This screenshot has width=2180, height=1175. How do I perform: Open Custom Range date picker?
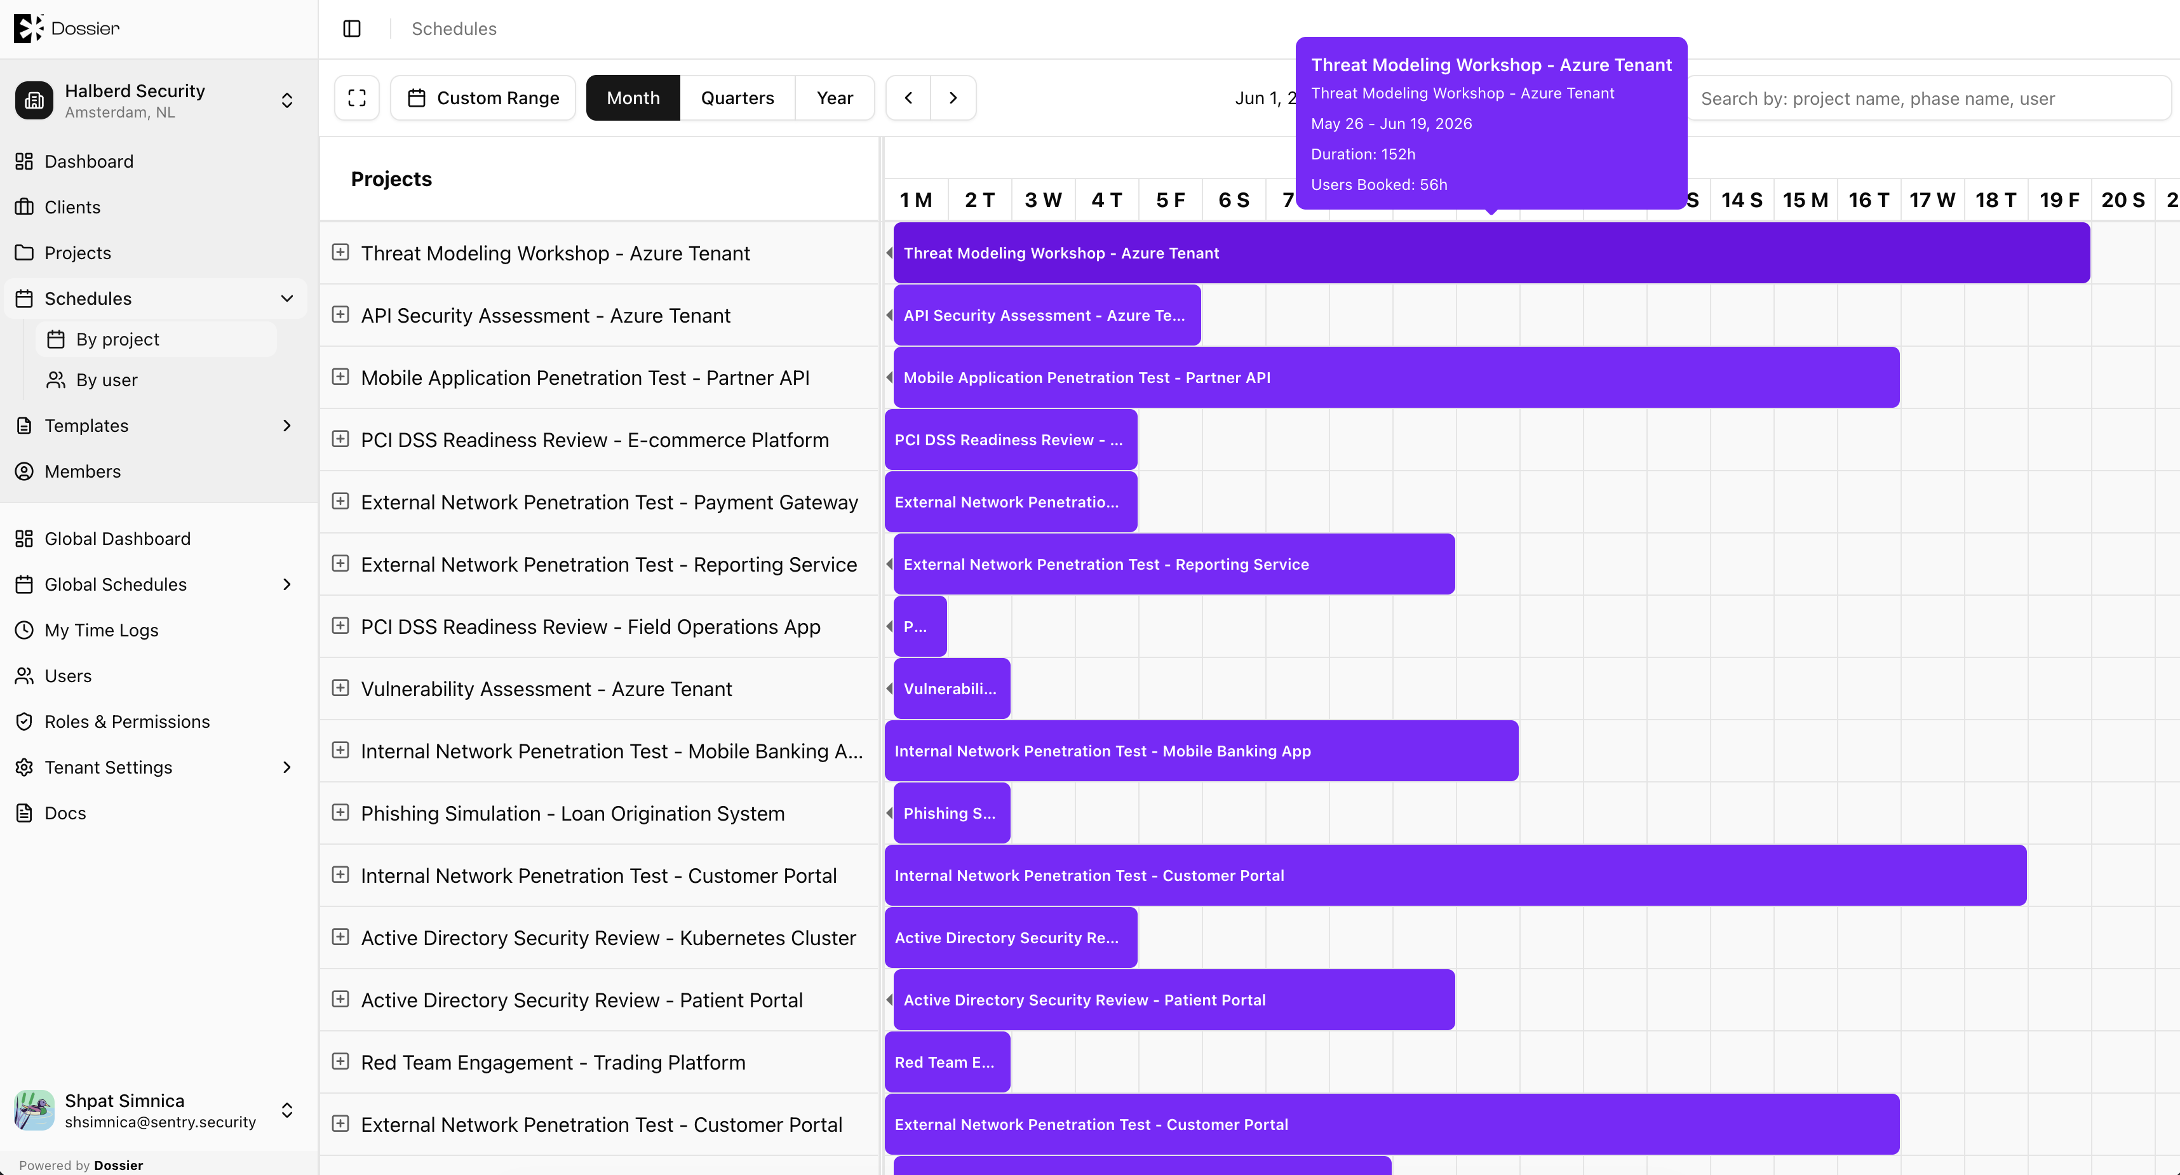click(483, 98)
